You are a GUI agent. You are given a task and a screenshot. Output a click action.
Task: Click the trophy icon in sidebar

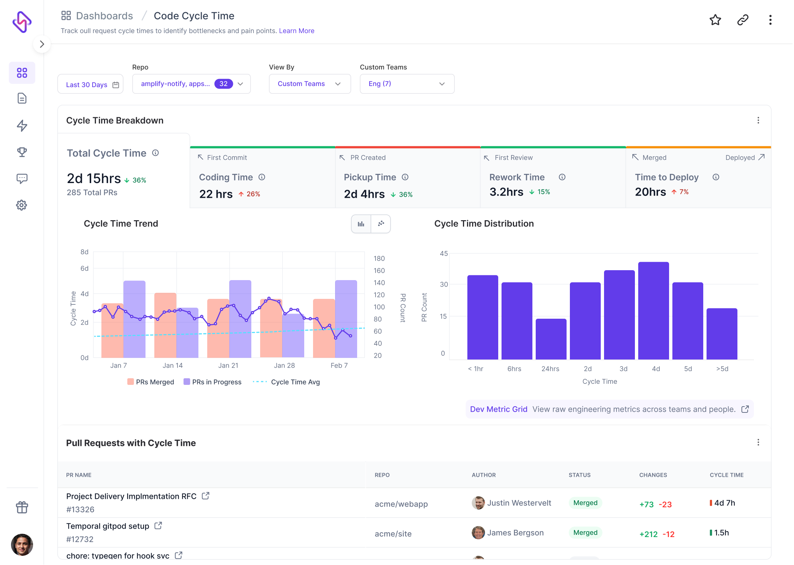tap(22, 152)
